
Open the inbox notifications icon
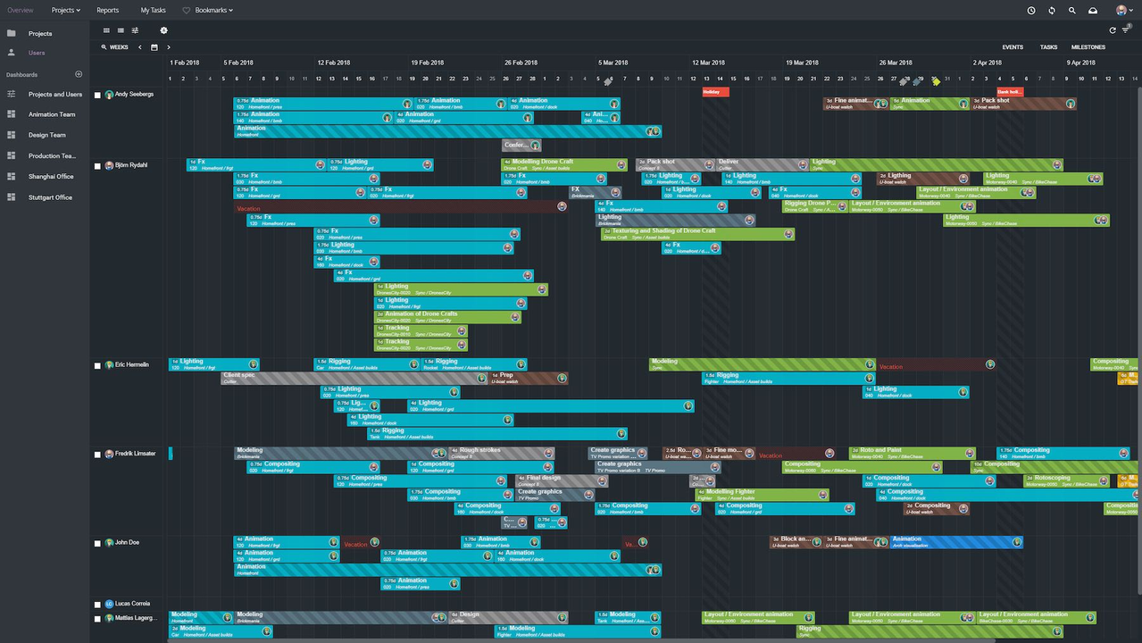pyautogui.click(x=1093, y=11)
